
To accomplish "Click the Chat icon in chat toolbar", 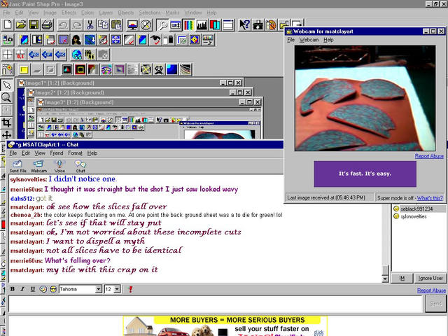I will tap(80, 166).
